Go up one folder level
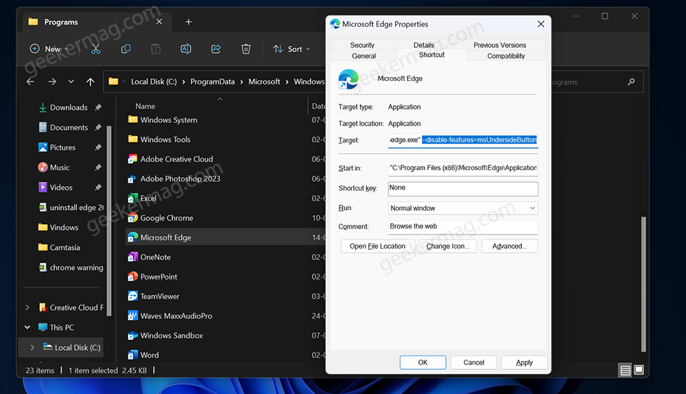686x394 pixels. 90,82
